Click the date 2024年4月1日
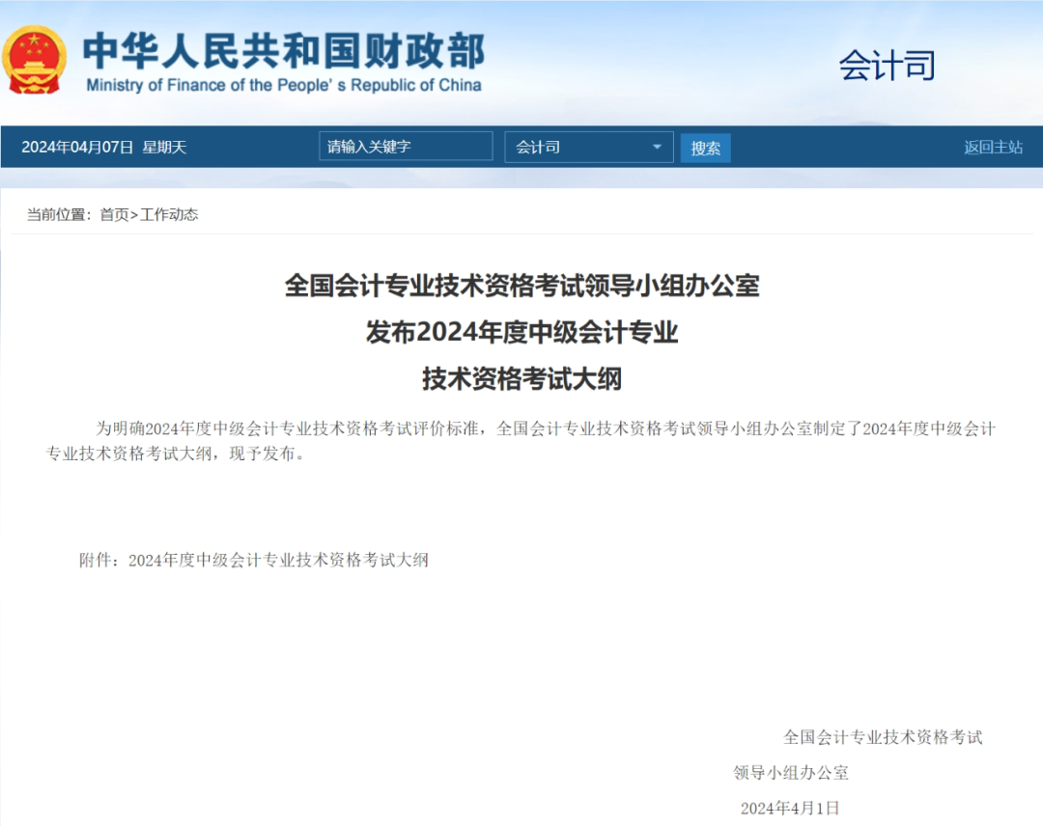The height and width of the screenshot is (826, 1043). [790, 808]
